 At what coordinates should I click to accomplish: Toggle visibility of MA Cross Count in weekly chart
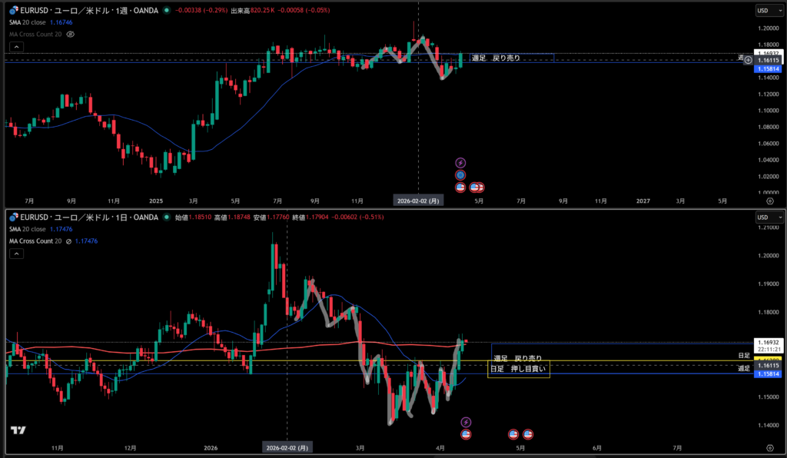coord(71,34)
